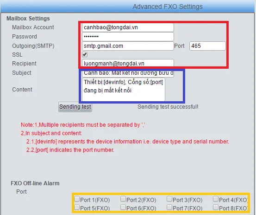This screenshot has height=215, width=256.
Task: Check the Port 2(FXO) checkbox
Action: (123, 199)
